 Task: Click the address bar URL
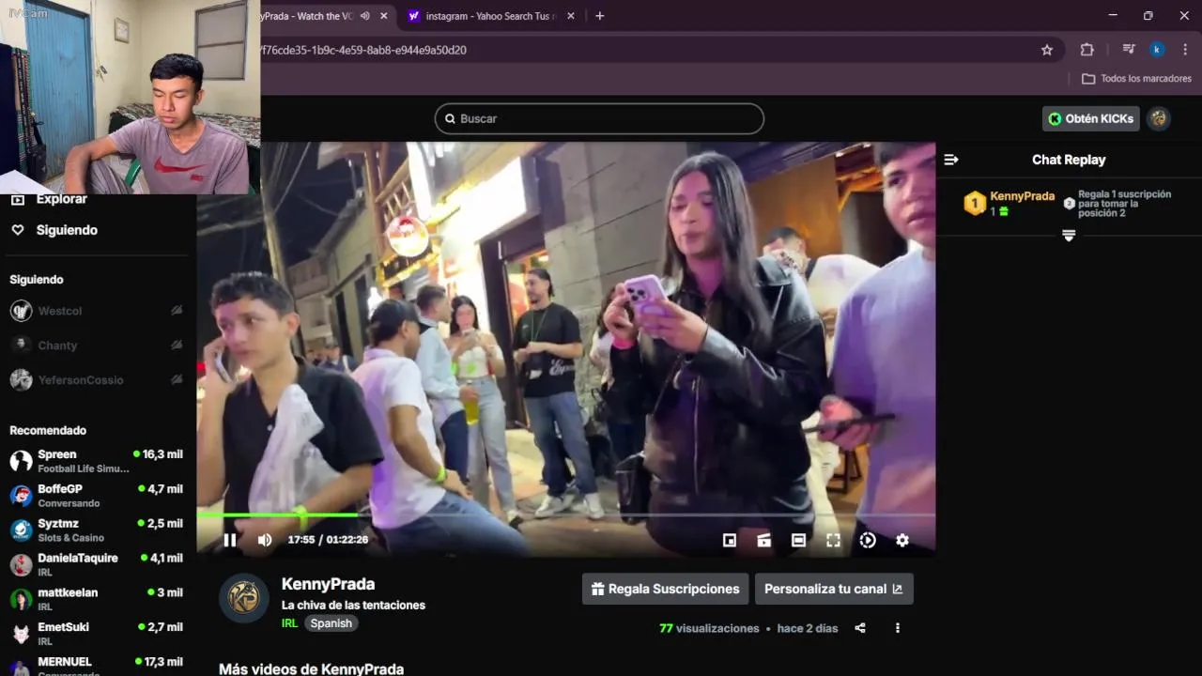tap(363, 50)
